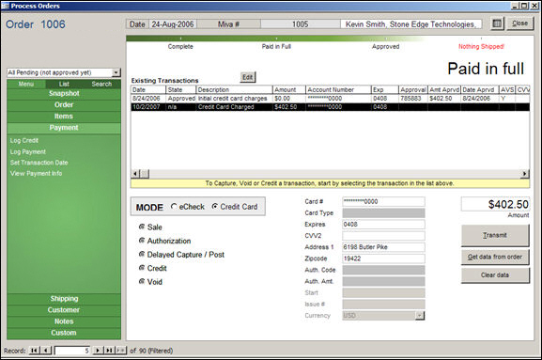
Task: Click the $402.50 Amount field
Action: coord(495,204)
